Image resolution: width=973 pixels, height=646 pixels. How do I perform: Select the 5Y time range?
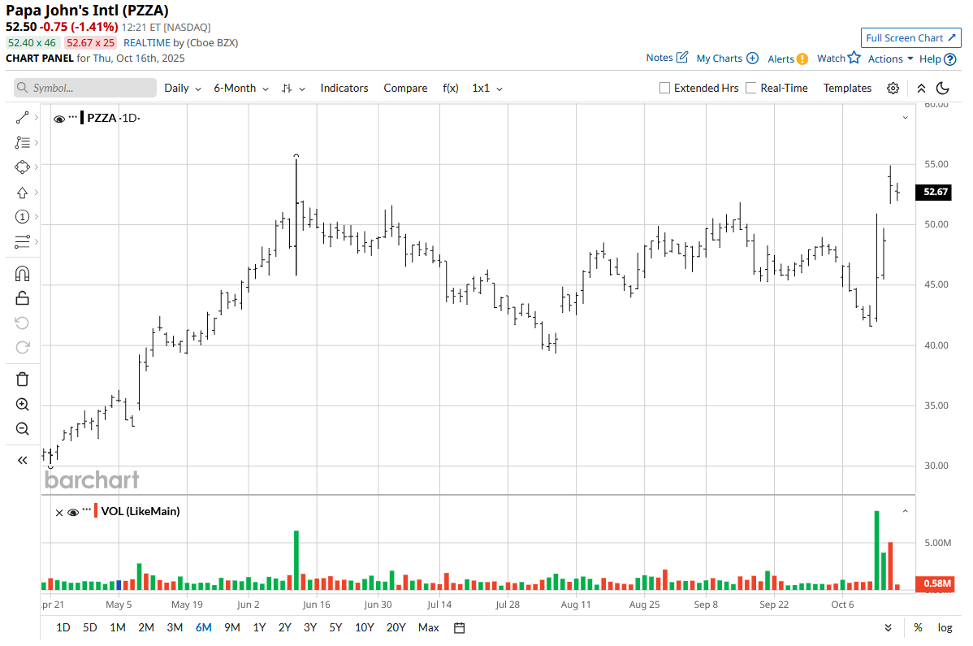coord(335,628)
